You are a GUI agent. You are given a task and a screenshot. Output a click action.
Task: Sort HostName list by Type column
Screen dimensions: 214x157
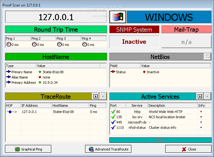point(21,66)
